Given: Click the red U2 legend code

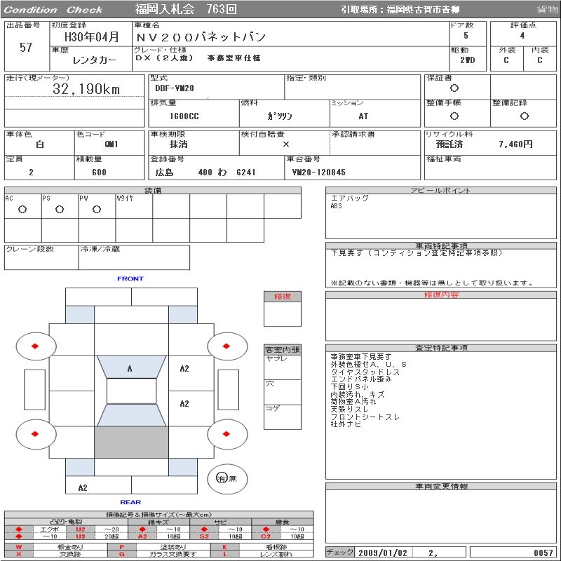Looking at the screenshot, I should [x=81, y=529].
